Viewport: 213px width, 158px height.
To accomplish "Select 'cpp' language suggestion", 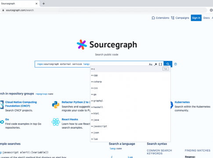I will (130, 75).
